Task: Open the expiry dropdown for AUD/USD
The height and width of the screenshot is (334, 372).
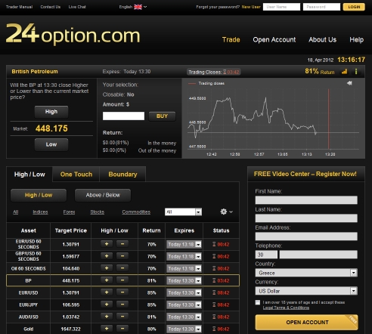Action: (x=184, y=317)
